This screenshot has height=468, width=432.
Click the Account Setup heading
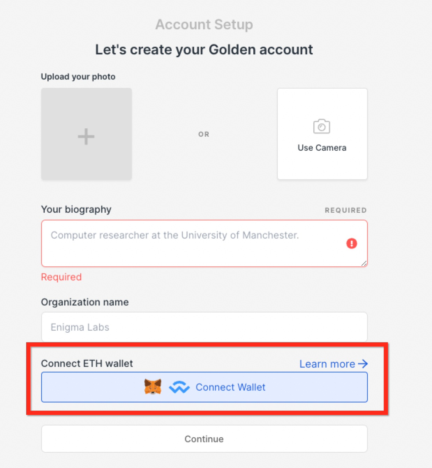(204, 24)
